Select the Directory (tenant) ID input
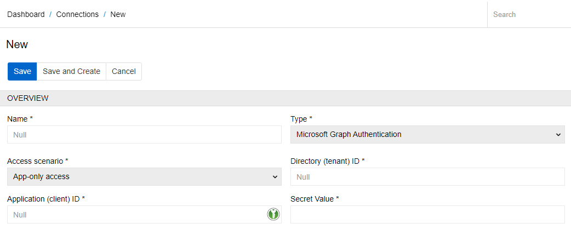Viewport: 571px width, 235px height. (x=427, y=176)
